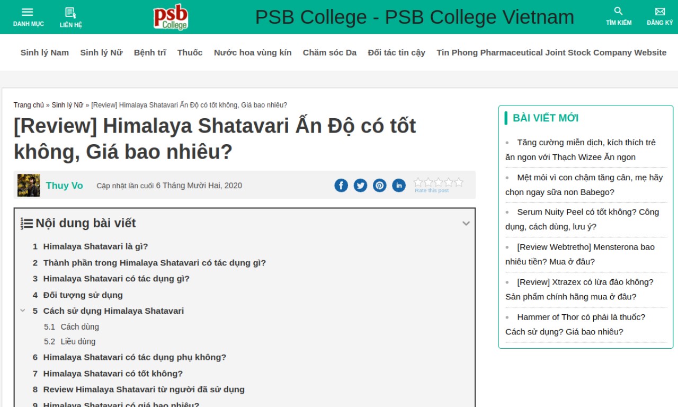This screenshot has width=678, height=407.
Task: Open the Xtrazex review article
Action: click(x=579, y=289)
